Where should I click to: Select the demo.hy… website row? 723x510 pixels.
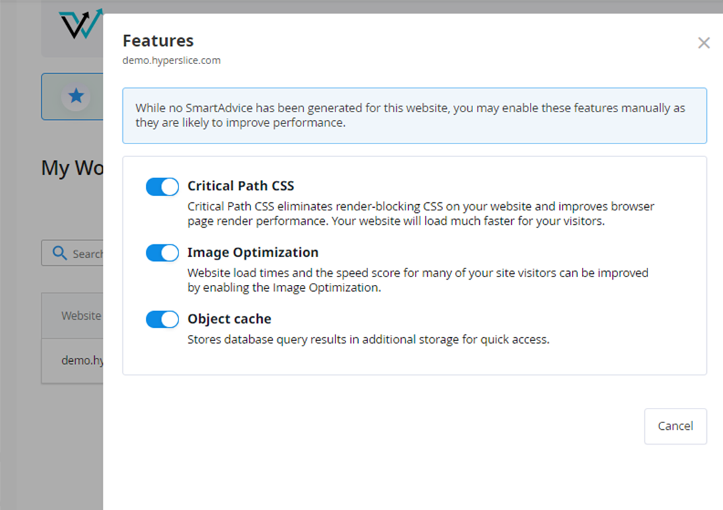point(72,360)
